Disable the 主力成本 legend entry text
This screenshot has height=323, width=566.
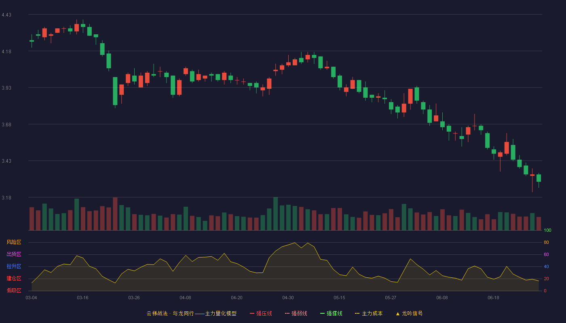point(372,313)
